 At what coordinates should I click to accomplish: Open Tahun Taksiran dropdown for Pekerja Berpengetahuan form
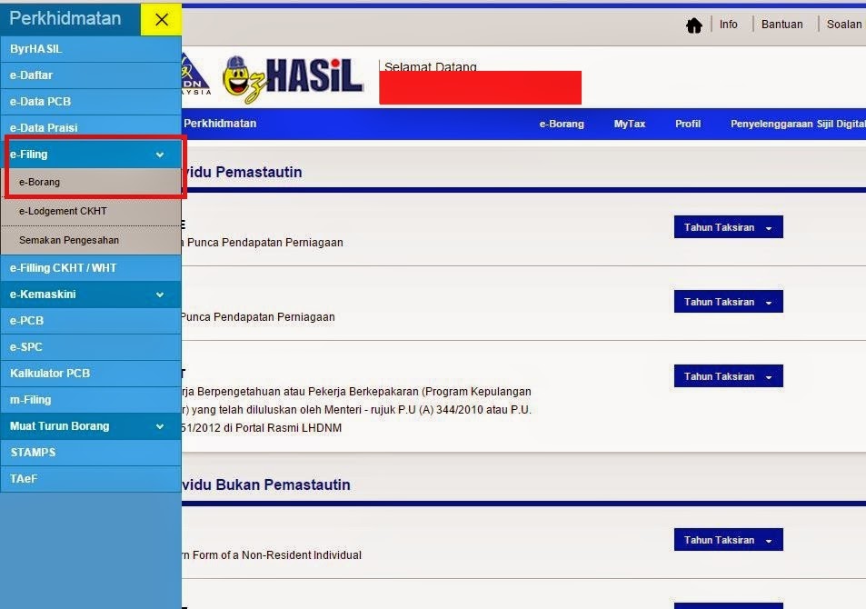pyautogui.click(x=729, y=376)
